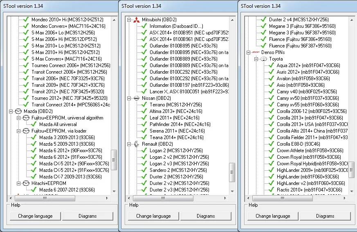
Task: Click the green checkmark beside Corolla E88-D
Action: (x=271, y=144)
